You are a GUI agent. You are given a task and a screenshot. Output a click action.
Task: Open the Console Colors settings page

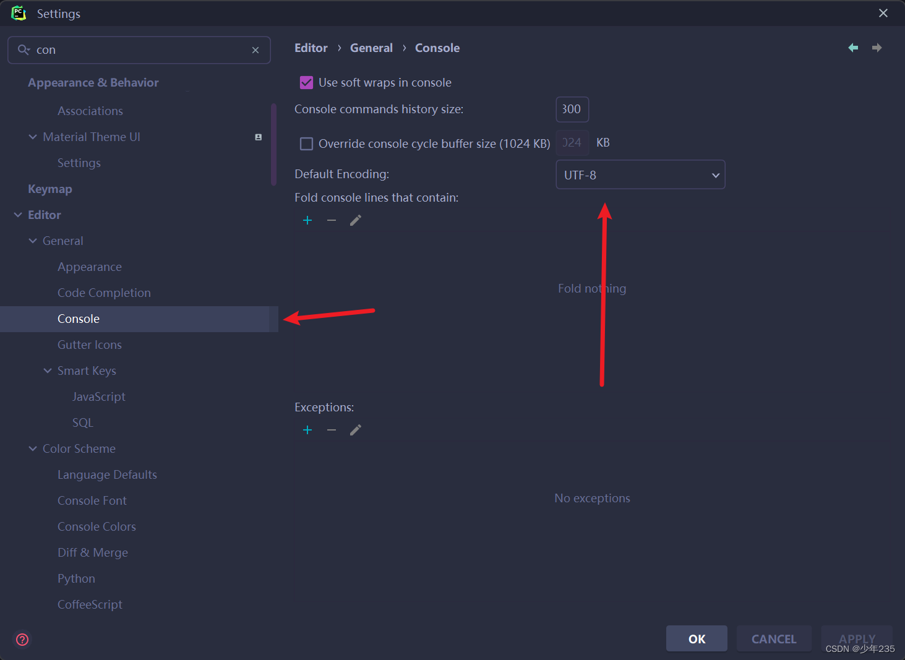97,526
